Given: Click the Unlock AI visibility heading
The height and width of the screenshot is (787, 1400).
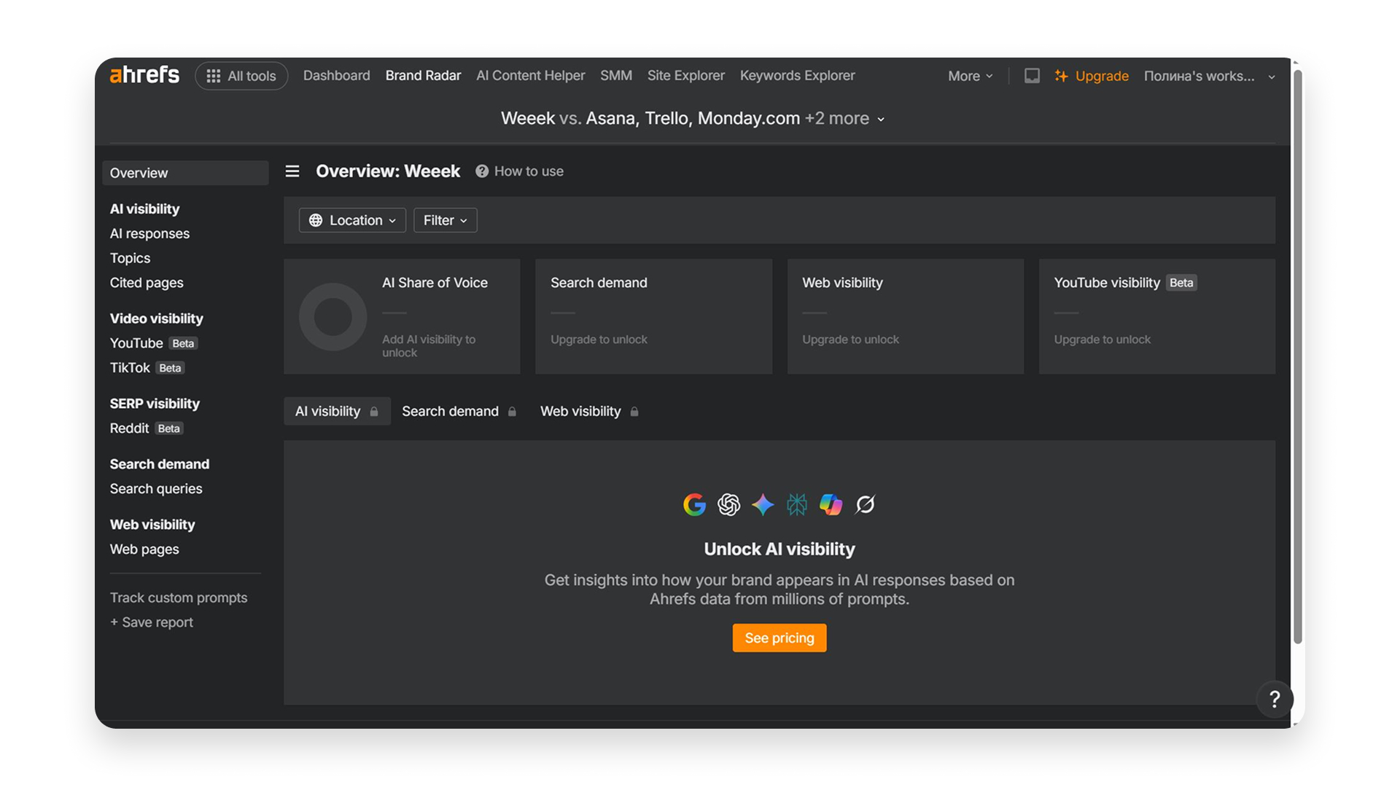Looking at the screenshot, I should [779, 549].
